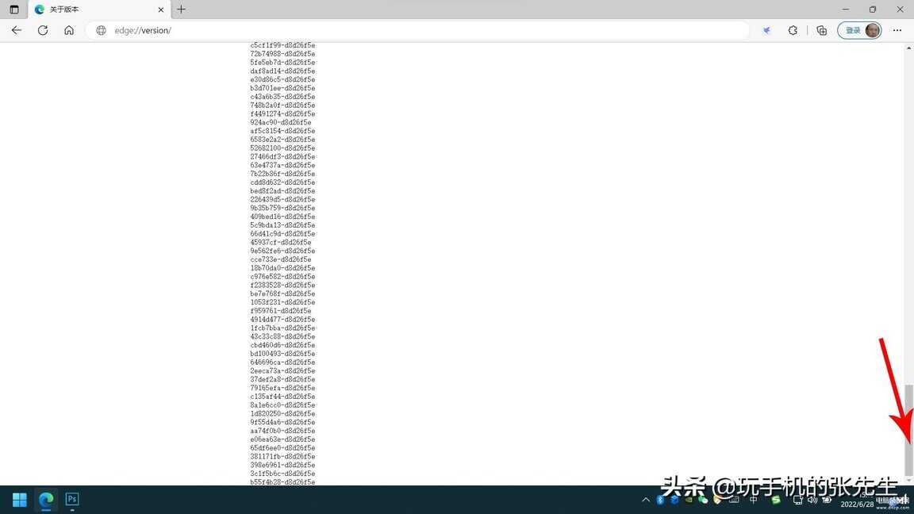Show hidden tray icons chevron
Image resolution: width=914 pixels, height=514 pixels.
click(x=645, y=500)
